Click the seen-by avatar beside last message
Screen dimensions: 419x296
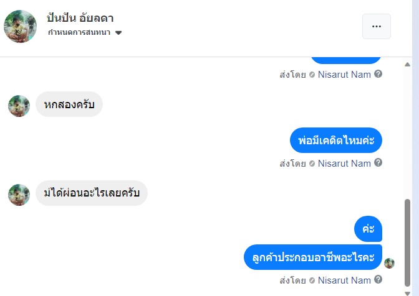(390, 263)
